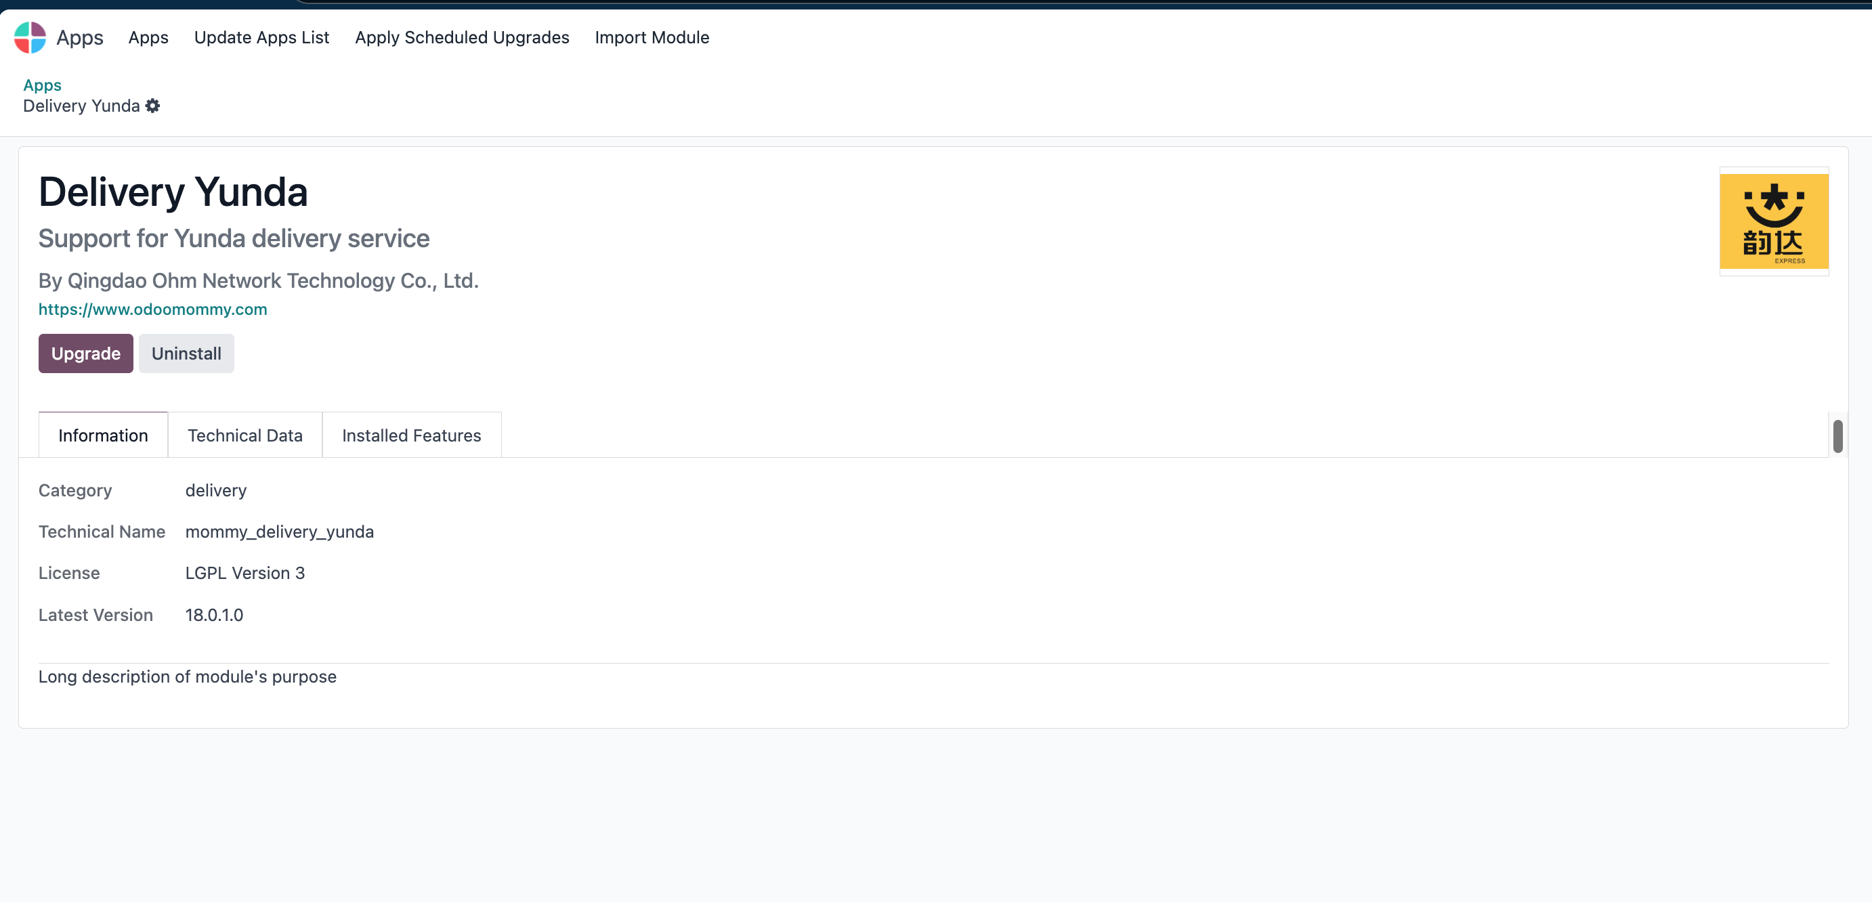Open Apply Scheduled Upgrades menu
The height and width of the screenshot is (902, 1872).
462,37
